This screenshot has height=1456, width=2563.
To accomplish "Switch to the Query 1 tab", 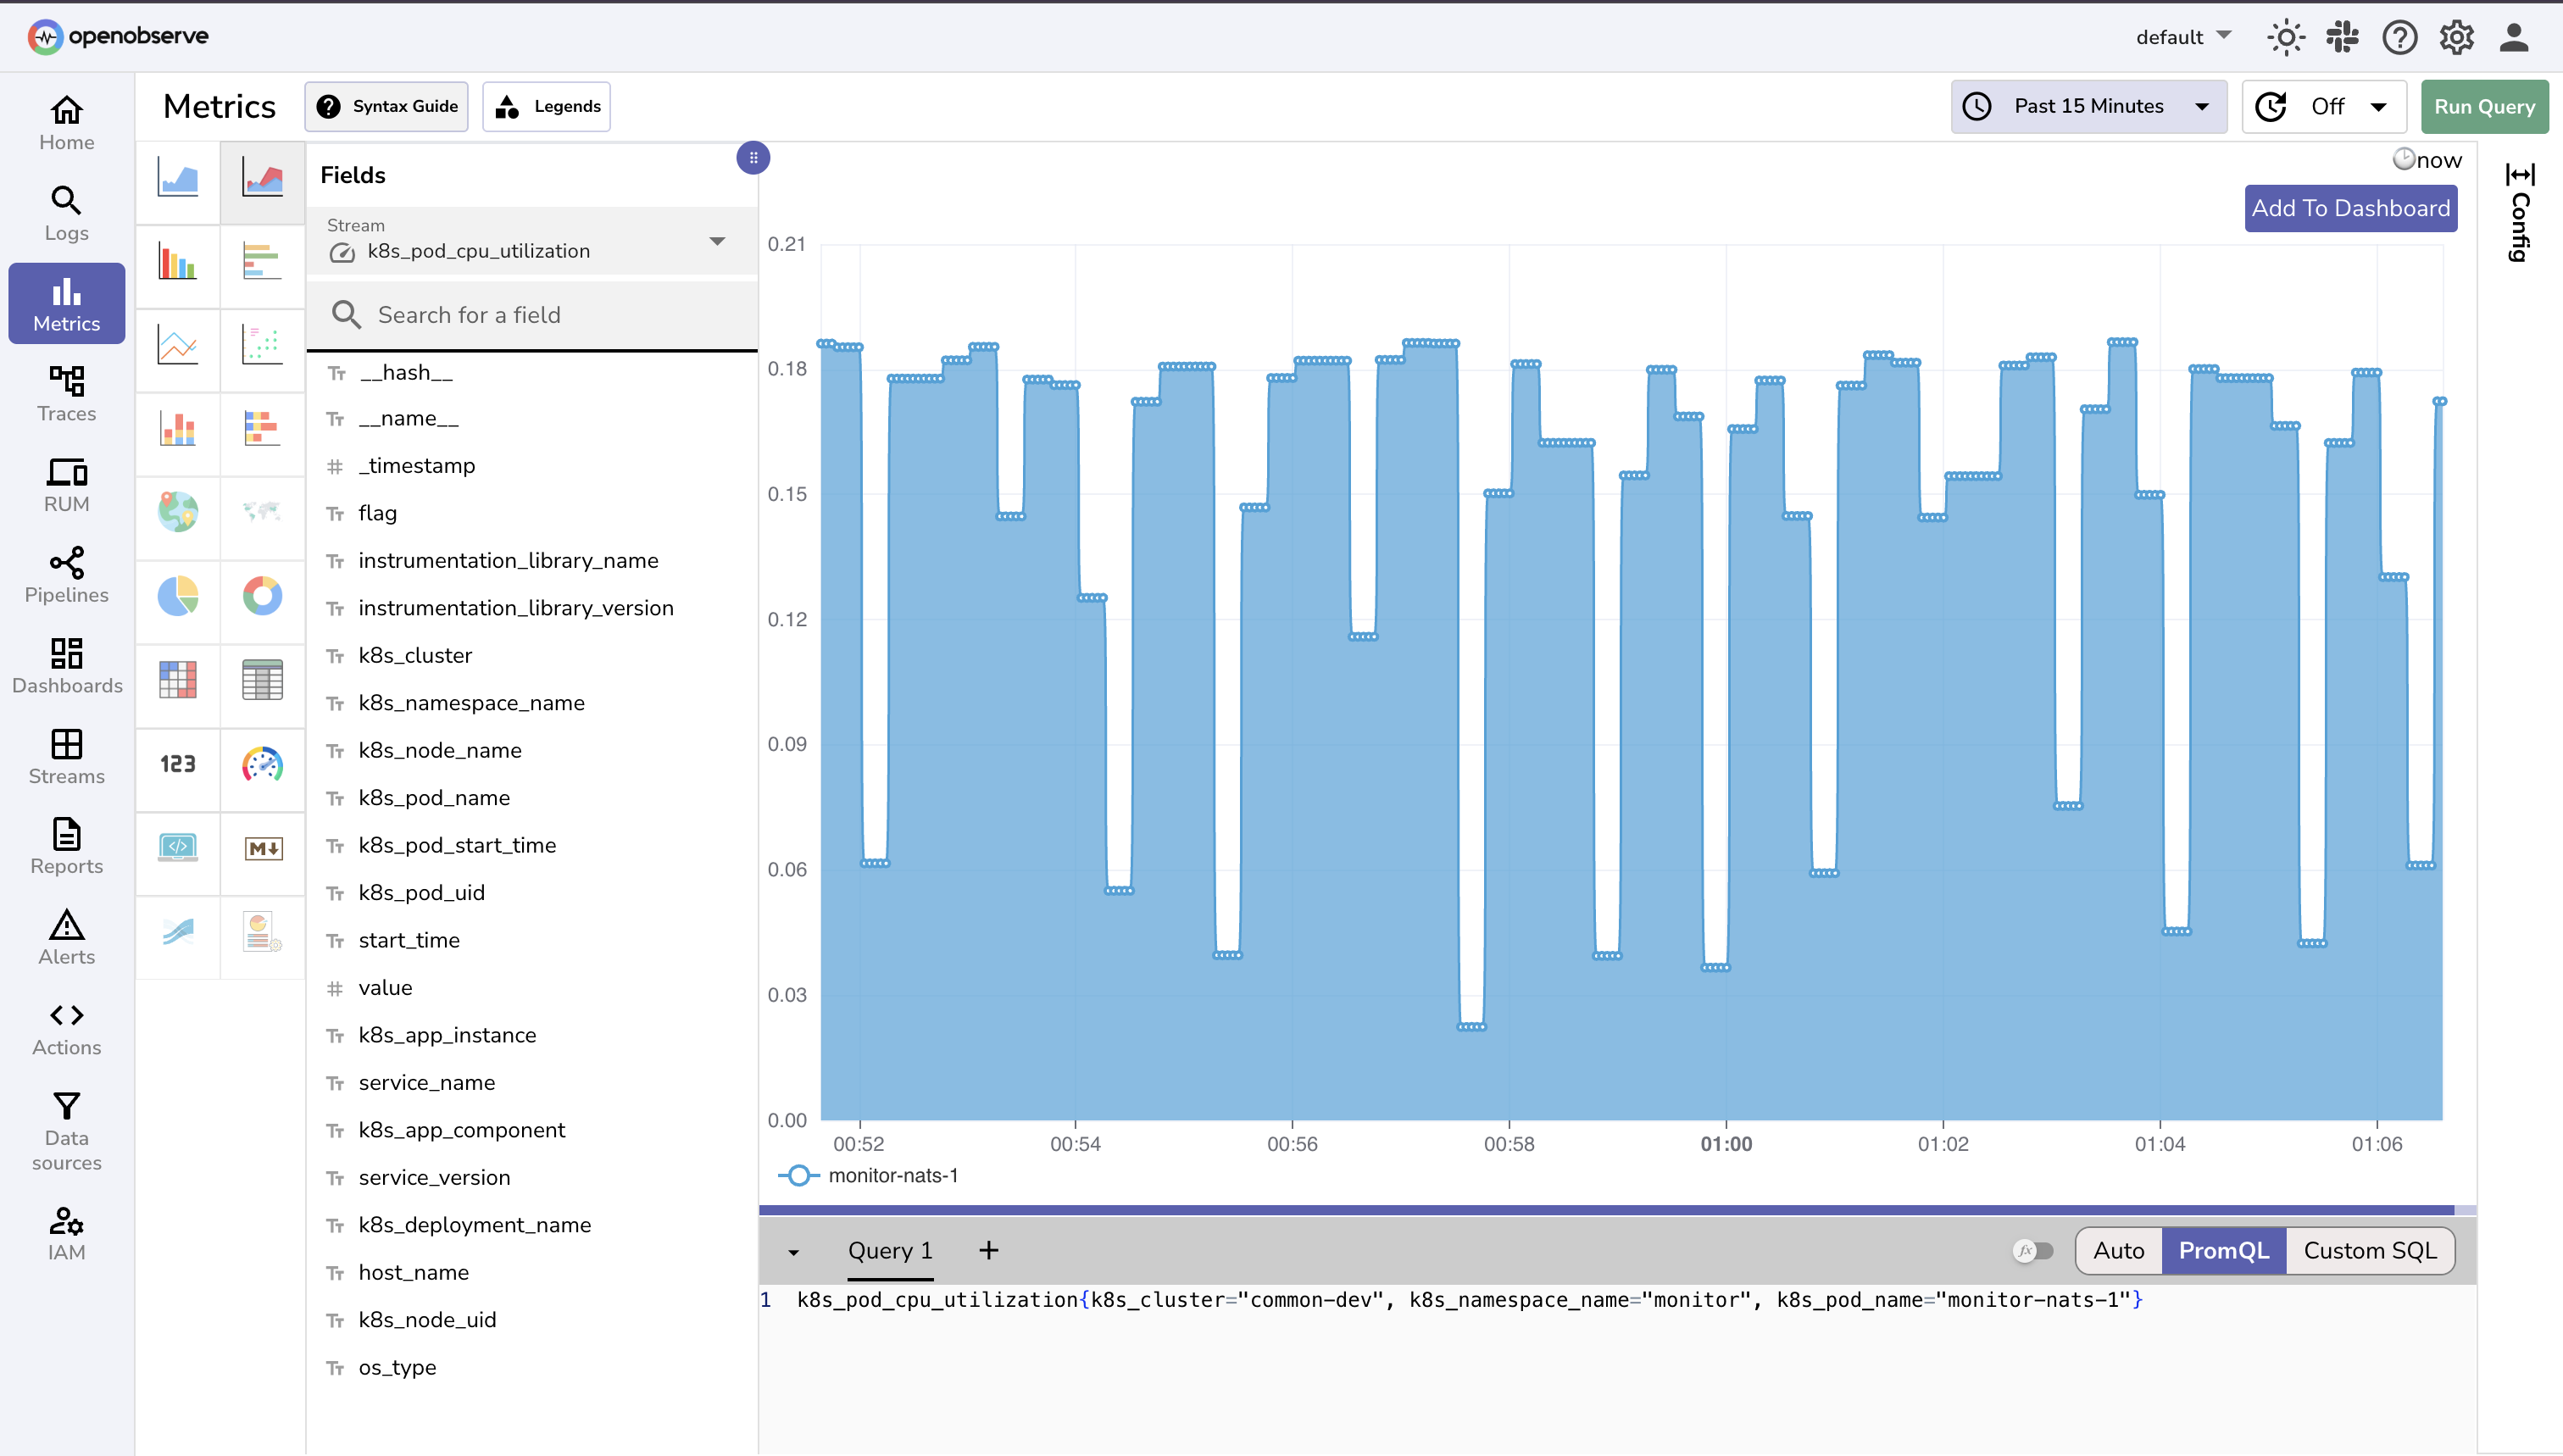I will (889, 1250).
